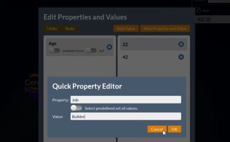Screen dimensions: 230x142
Task: Toggle the Multiple Choice switch
Action: [54, 51]
